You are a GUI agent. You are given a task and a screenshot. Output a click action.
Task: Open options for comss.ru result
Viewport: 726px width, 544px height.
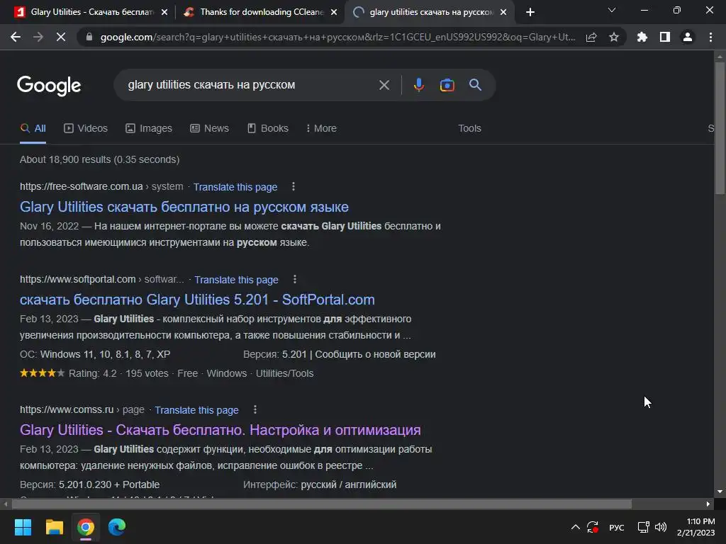[255, 410]
